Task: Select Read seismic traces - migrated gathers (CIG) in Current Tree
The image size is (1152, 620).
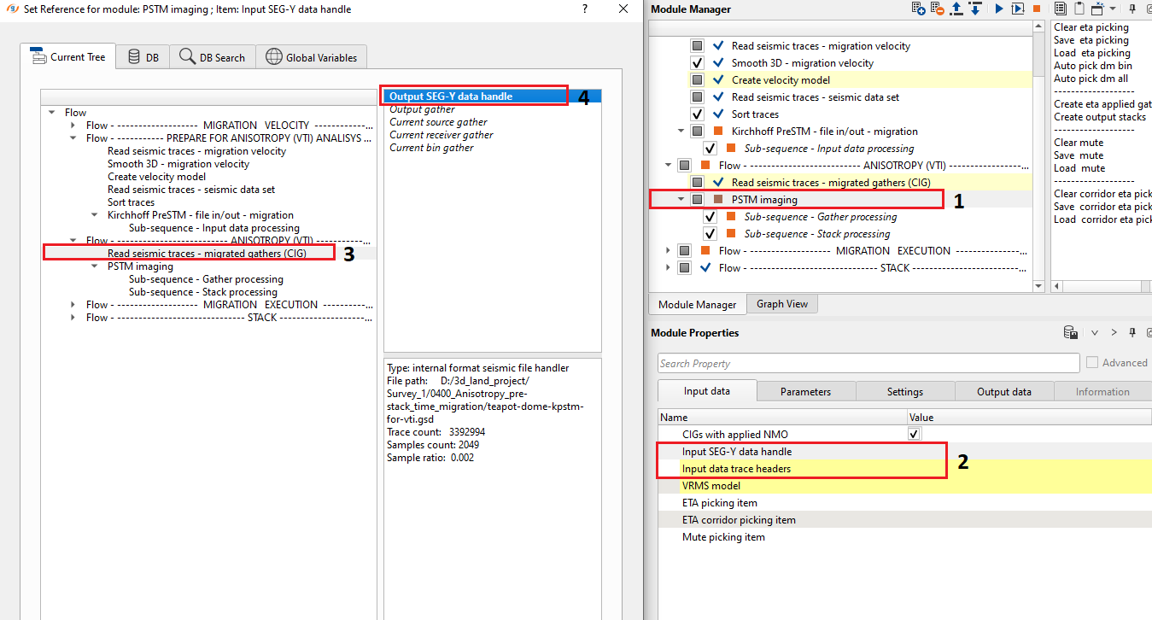Action: 207,254
